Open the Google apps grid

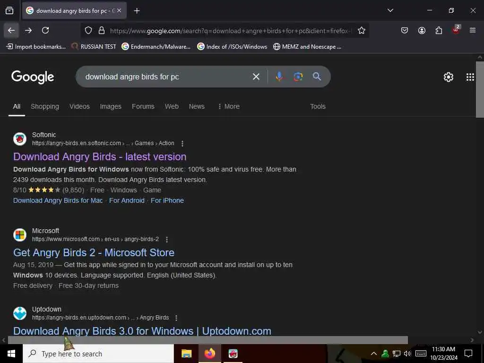470,77
